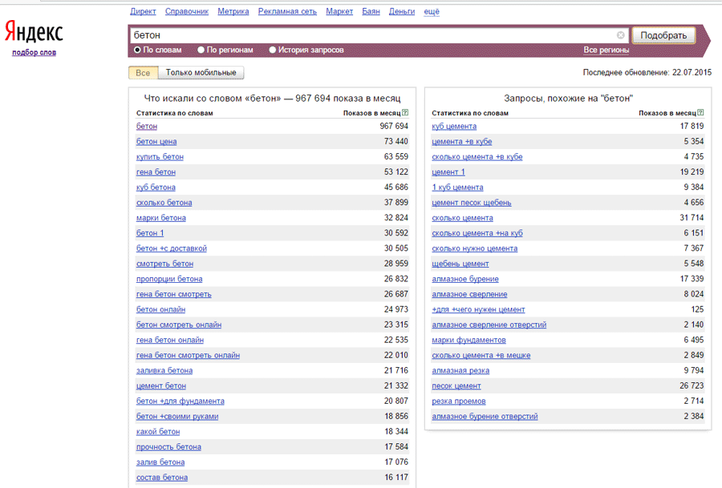Open the бетон 1 keyword link
The image size is (722, 488).
150,232
